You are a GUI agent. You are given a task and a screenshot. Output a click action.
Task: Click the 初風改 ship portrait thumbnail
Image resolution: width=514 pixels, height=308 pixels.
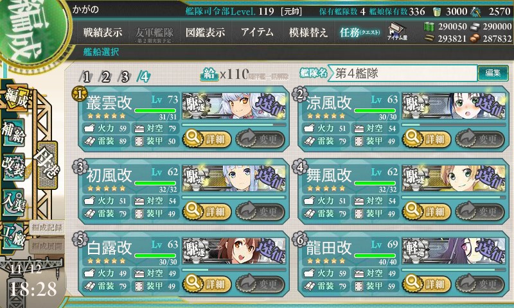click(234, 178)
